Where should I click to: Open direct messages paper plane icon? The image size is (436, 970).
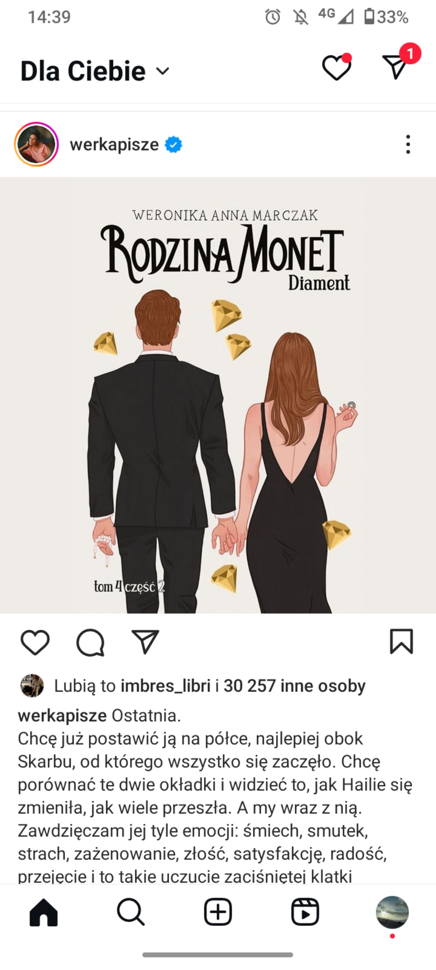point(396,66)
